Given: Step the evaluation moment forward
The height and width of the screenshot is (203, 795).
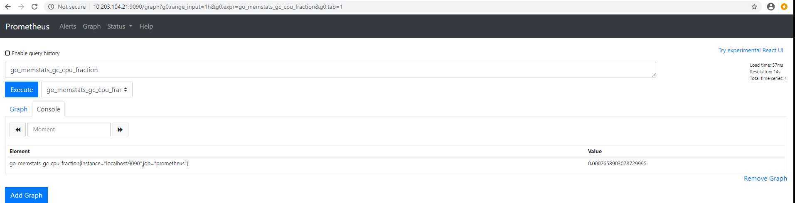Looking at the screenshot, I should [x=120, y=130].
